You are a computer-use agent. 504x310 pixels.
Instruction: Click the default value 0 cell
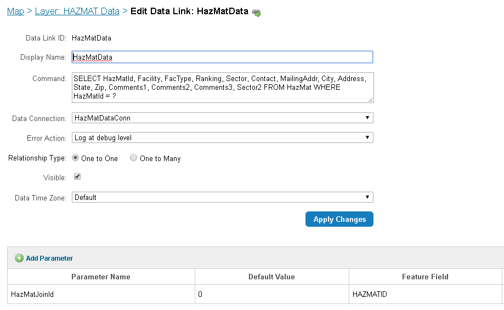[272, 294]
